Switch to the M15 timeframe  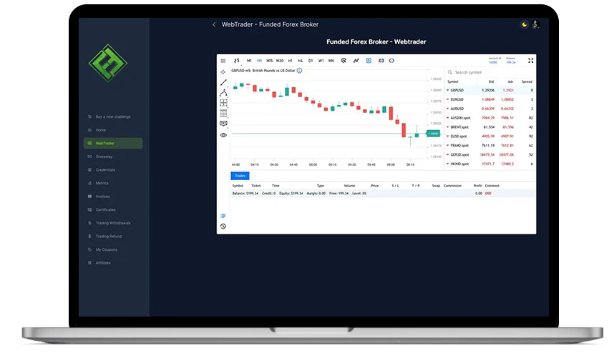pyautogui.click(x=269, y=61)
